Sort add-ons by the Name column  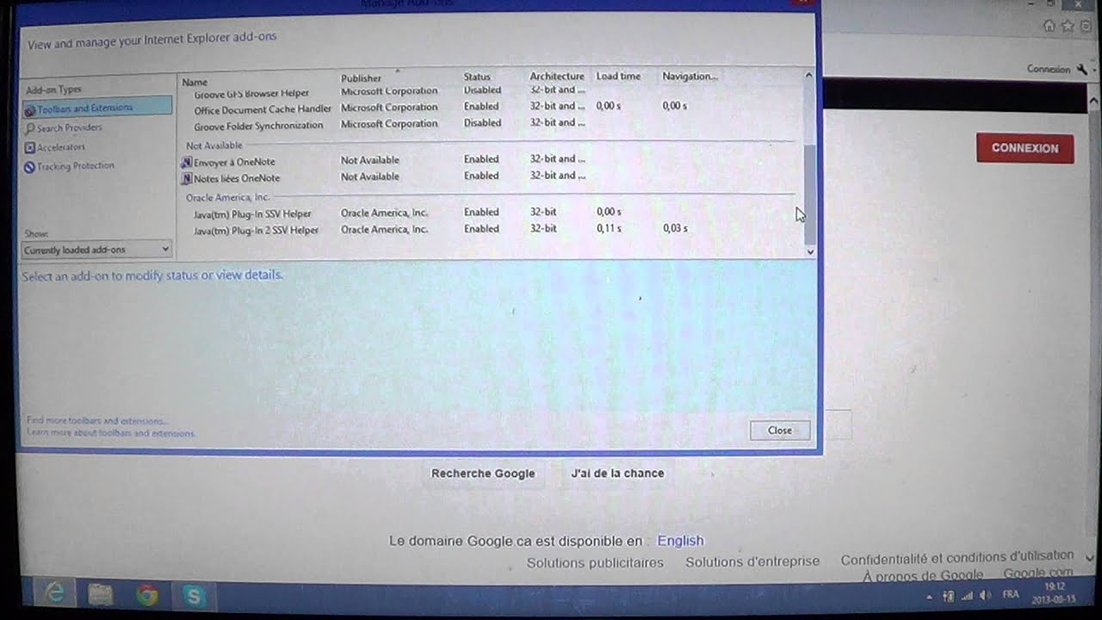pyautogui.click(x=195, y=82)
